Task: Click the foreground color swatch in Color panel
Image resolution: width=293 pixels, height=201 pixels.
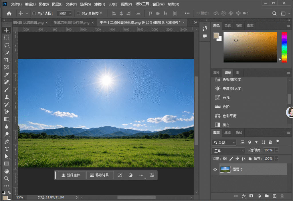Action: coord(216,36)
